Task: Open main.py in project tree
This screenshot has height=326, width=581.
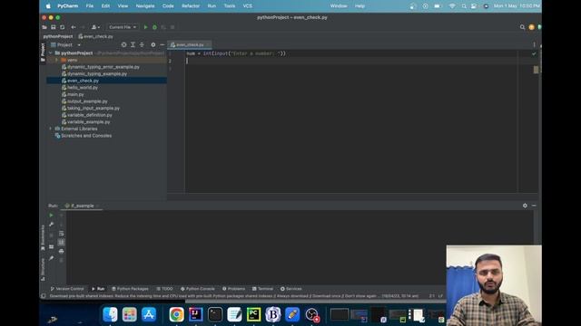Action: pos(75,94)
